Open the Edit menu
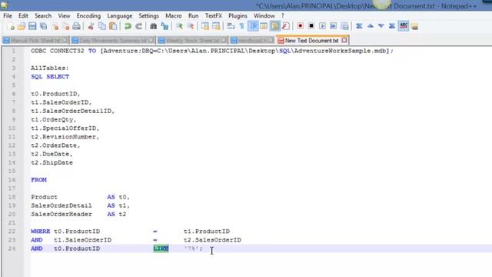Screen dimensions: 492x277 [23, 15]
